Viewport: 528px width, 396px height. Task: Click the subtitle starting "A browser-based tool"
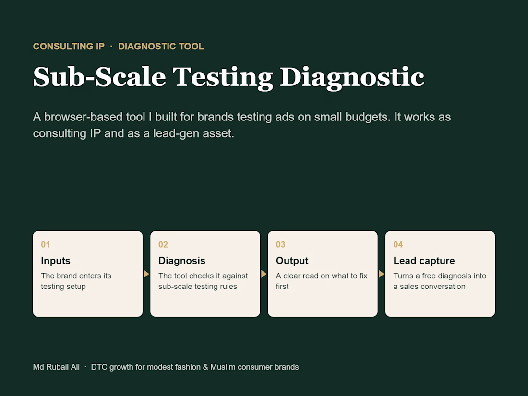click(x=242, y=125)
